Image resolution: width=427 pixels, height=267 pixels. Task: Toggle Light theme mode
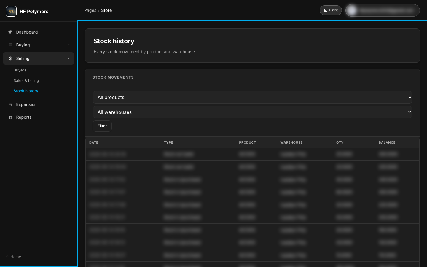pos(331,10)
